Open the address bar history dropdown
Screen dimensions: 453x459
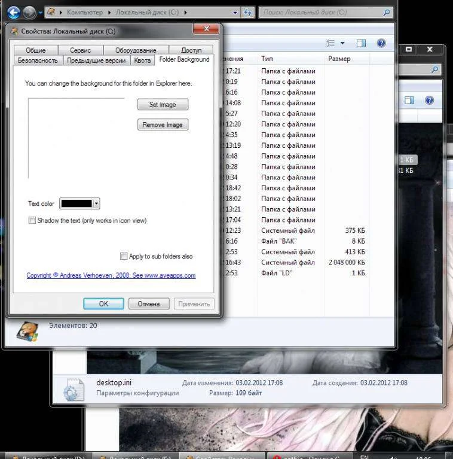click(235, 13)
